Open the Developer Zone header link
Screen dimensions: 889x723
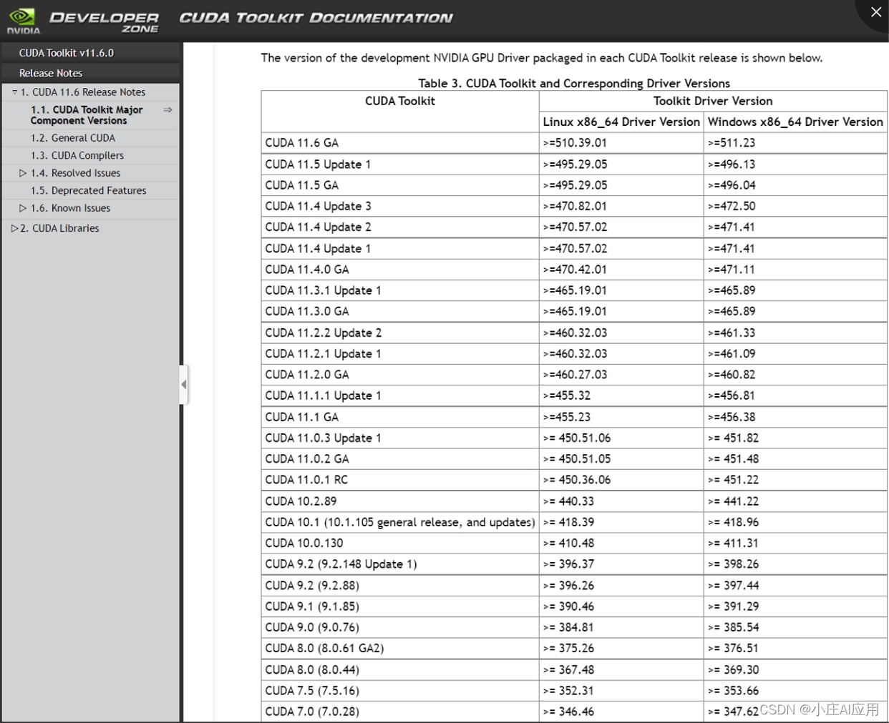point(105,21)
